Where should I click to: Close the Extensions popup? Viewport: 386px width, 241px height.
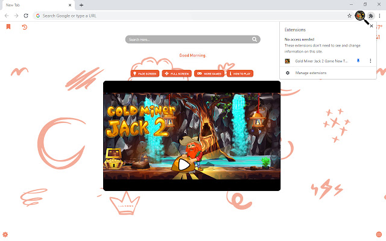[x=372, y=26]
